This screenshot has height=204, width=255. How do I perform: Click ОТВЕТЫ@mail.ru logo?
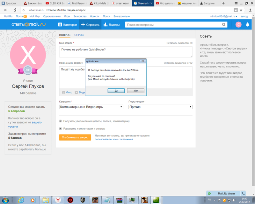tap(28, 25)
